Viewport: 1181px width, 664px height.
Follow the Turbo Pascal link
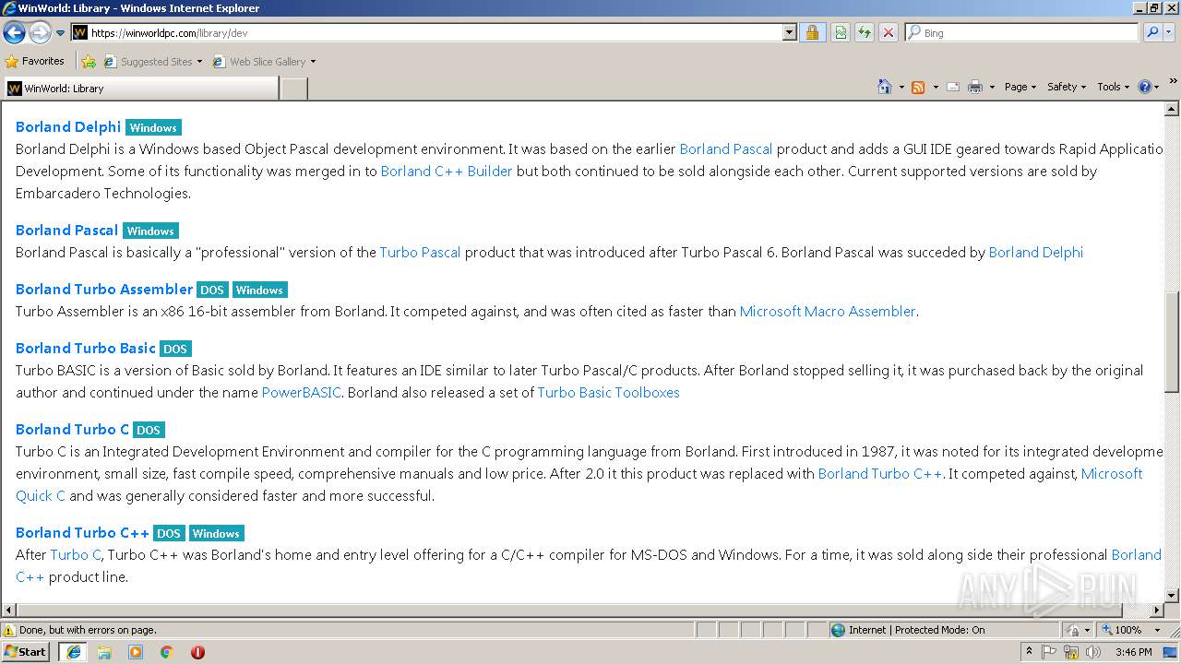pyautogui.click(x=420, y=252)
